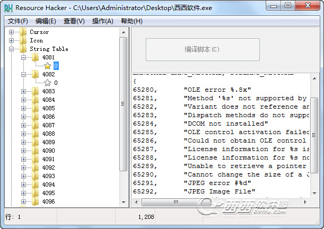Screen dimensions: 324x229
Task: Select resource item 0 under 4082
Action: point(56,83)
